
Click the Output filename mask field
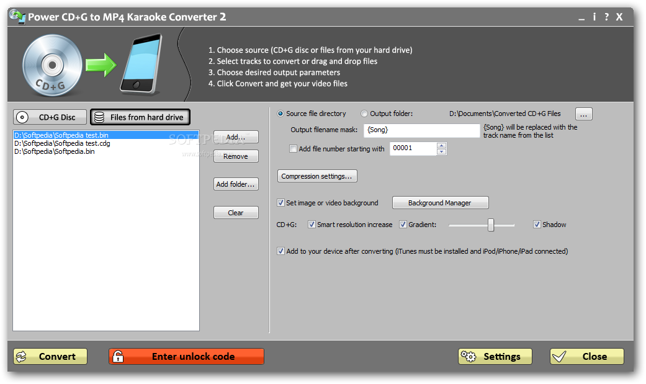point(422,130)
